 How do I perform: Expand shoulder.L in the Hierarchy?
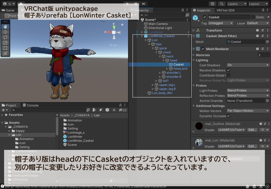pyautogui.click(x=160, y=73)
